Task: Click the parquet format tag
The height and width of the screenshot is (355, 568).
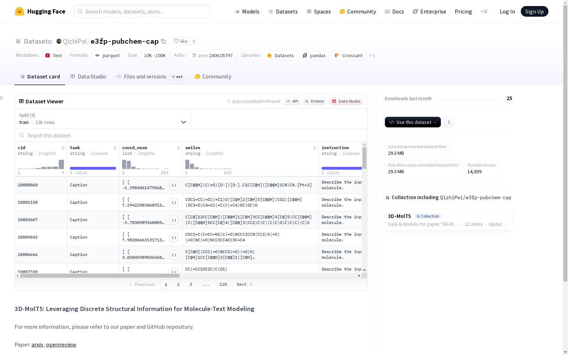Action: click(x=107, y=55)
